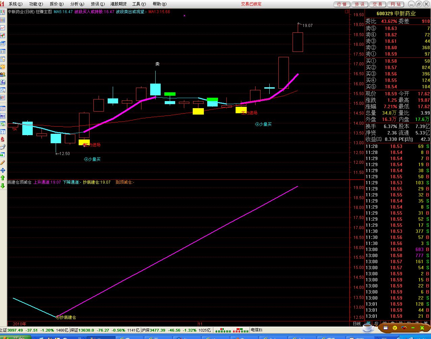
Task: Click the 600329 中新药业 header
Action: 396,13
